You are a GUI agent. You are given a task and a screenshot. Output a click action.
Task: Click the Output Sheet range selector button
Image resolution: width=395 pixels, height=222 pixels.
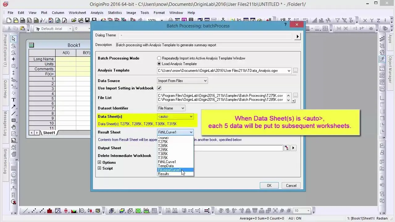pyautogui.click(x=287, y=148)
